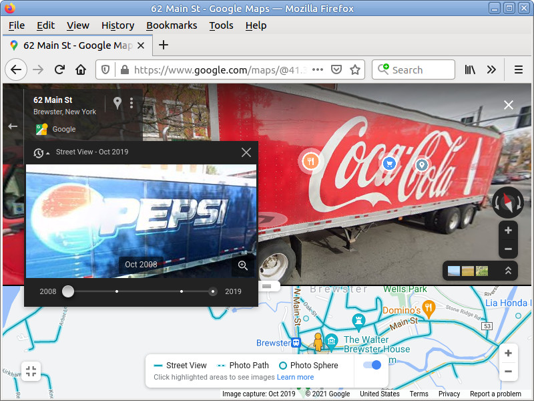Click The Walter Brewster House museum marker
This screenshot has height=401, width=534.
tap(331, 341)
